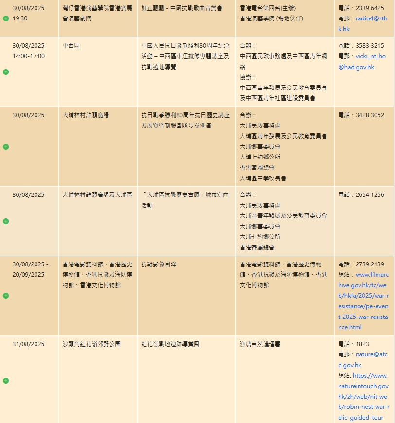Click the nature@afcd.gov.hk email link

tap(363, 360)
